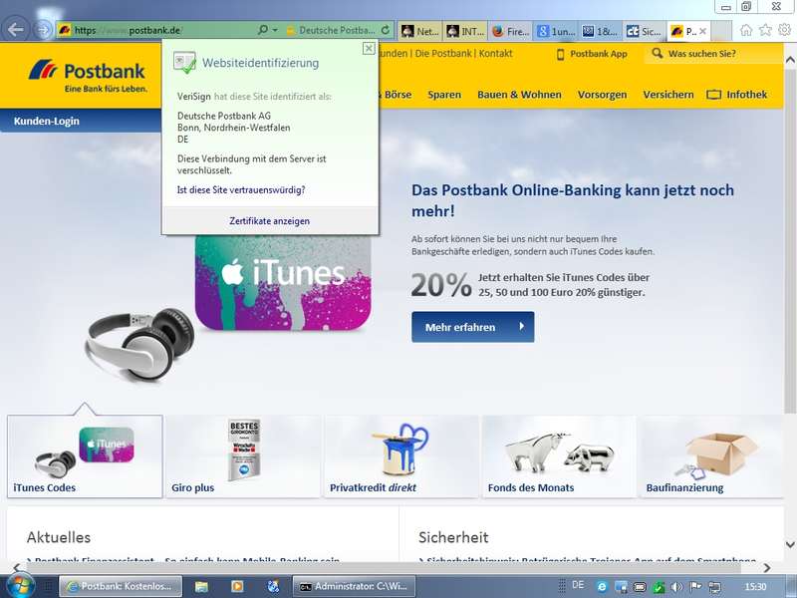Viewport: 797px width, 598px height.
Task: Close the active Postbank tab
Action: (x=703, y=31)
